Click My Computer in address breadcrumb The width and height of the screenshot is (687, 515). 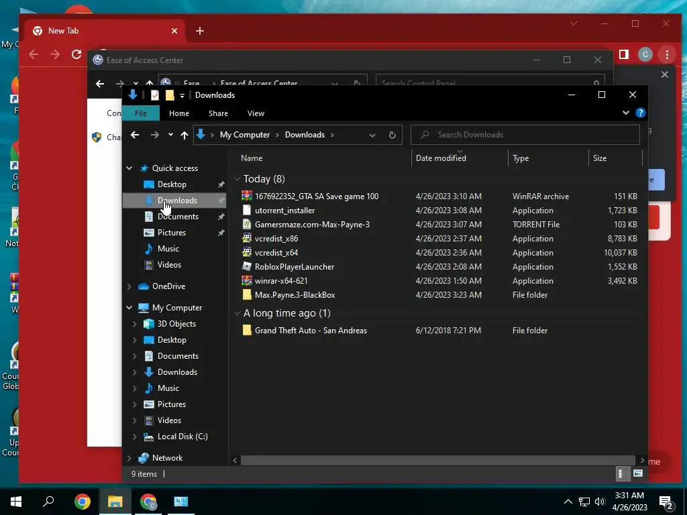pos(245,135)
